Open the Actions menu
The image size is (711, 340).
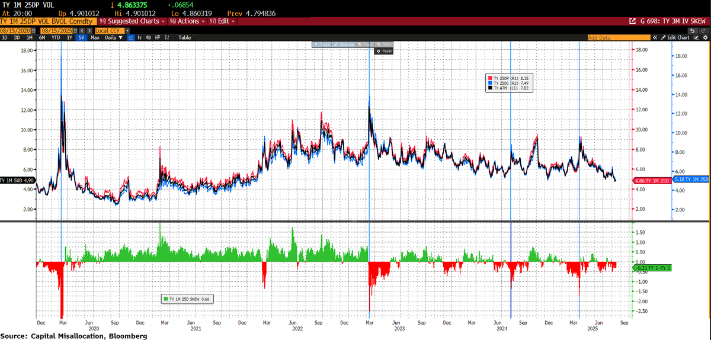(x=187, y=21)
